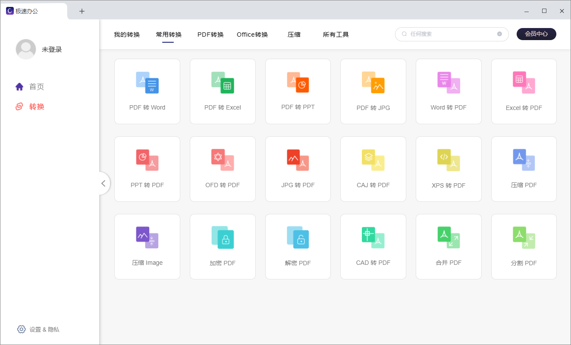
Task: Select the CAJ 转 PDF converter
Action: tap(373, 169)
